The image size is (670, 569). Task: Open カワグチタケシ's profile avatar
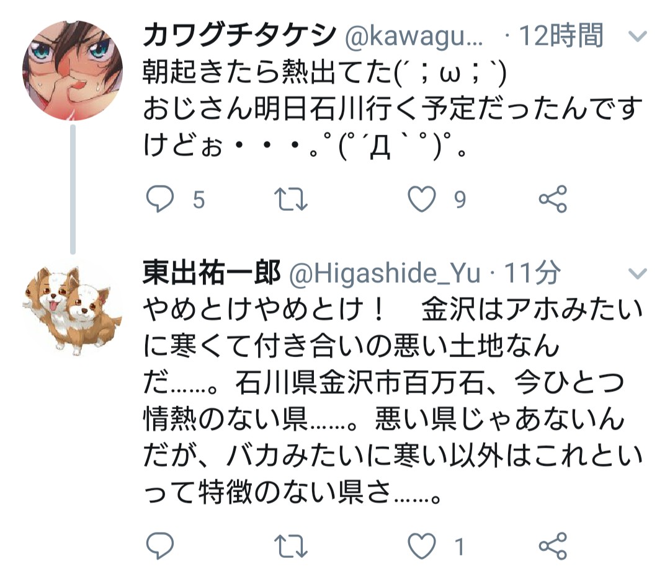tap(73, 71)
